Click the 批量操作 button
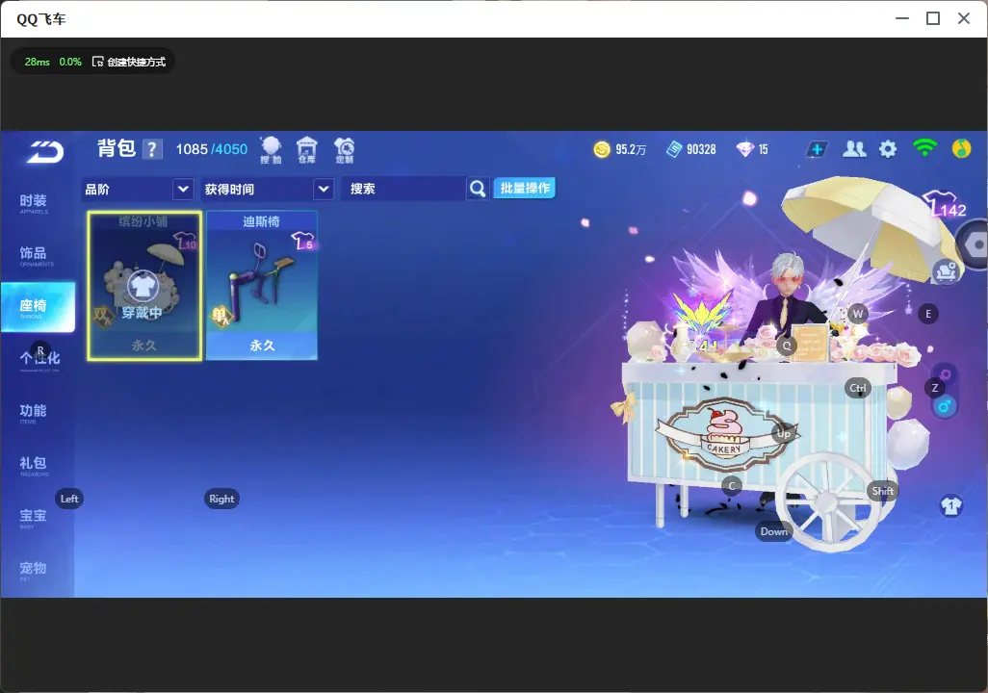 [x=524, y=189]
